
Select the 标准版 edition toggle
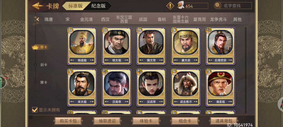(75, 6)
